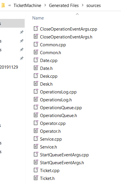Click the CloseOperationEventArgs.cpp file icon
This screenshot has height=184, width=121.
36,29
